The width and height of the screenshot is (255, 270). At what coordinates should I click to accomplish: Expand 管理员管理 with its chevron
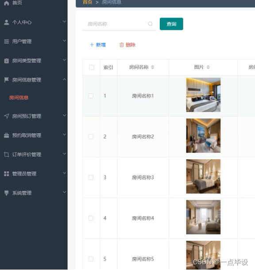[64, 173]
